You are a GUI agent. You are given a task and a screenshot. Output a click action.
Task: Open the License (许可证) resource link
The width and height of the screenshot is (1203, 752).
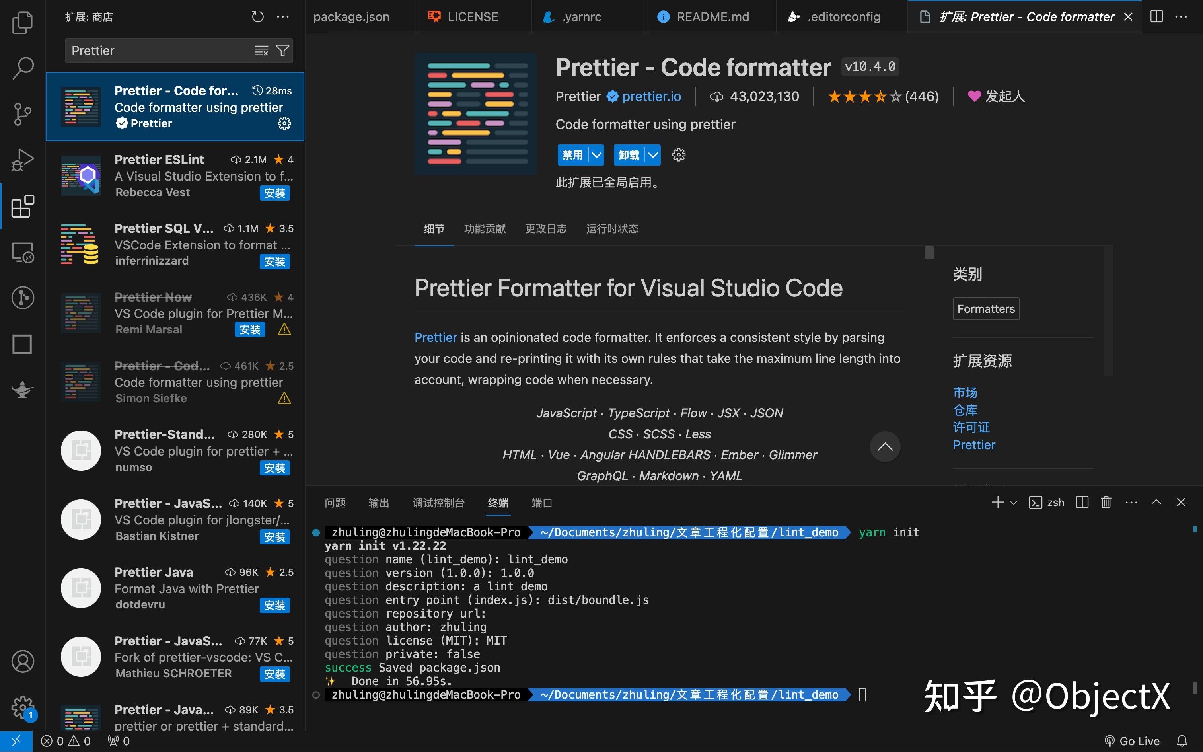971,427
